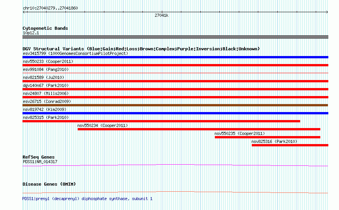
Task: Click the nsv24807 red loss bar
Action: click(x=175, y=97)
